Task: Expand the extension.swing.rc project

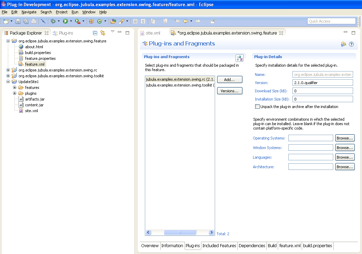Action: pyautogui.click(x=8, y=70)
